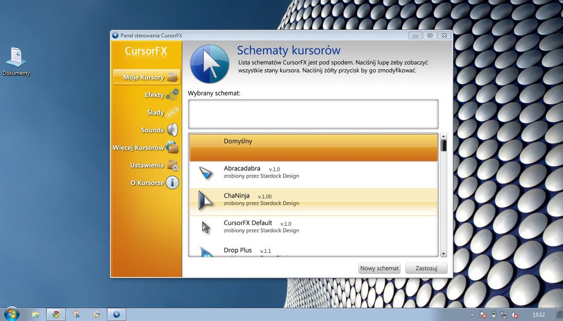Switch to Chrome in the taskbar
This screenshot has height=321, width=563.
tap(56, 314)
